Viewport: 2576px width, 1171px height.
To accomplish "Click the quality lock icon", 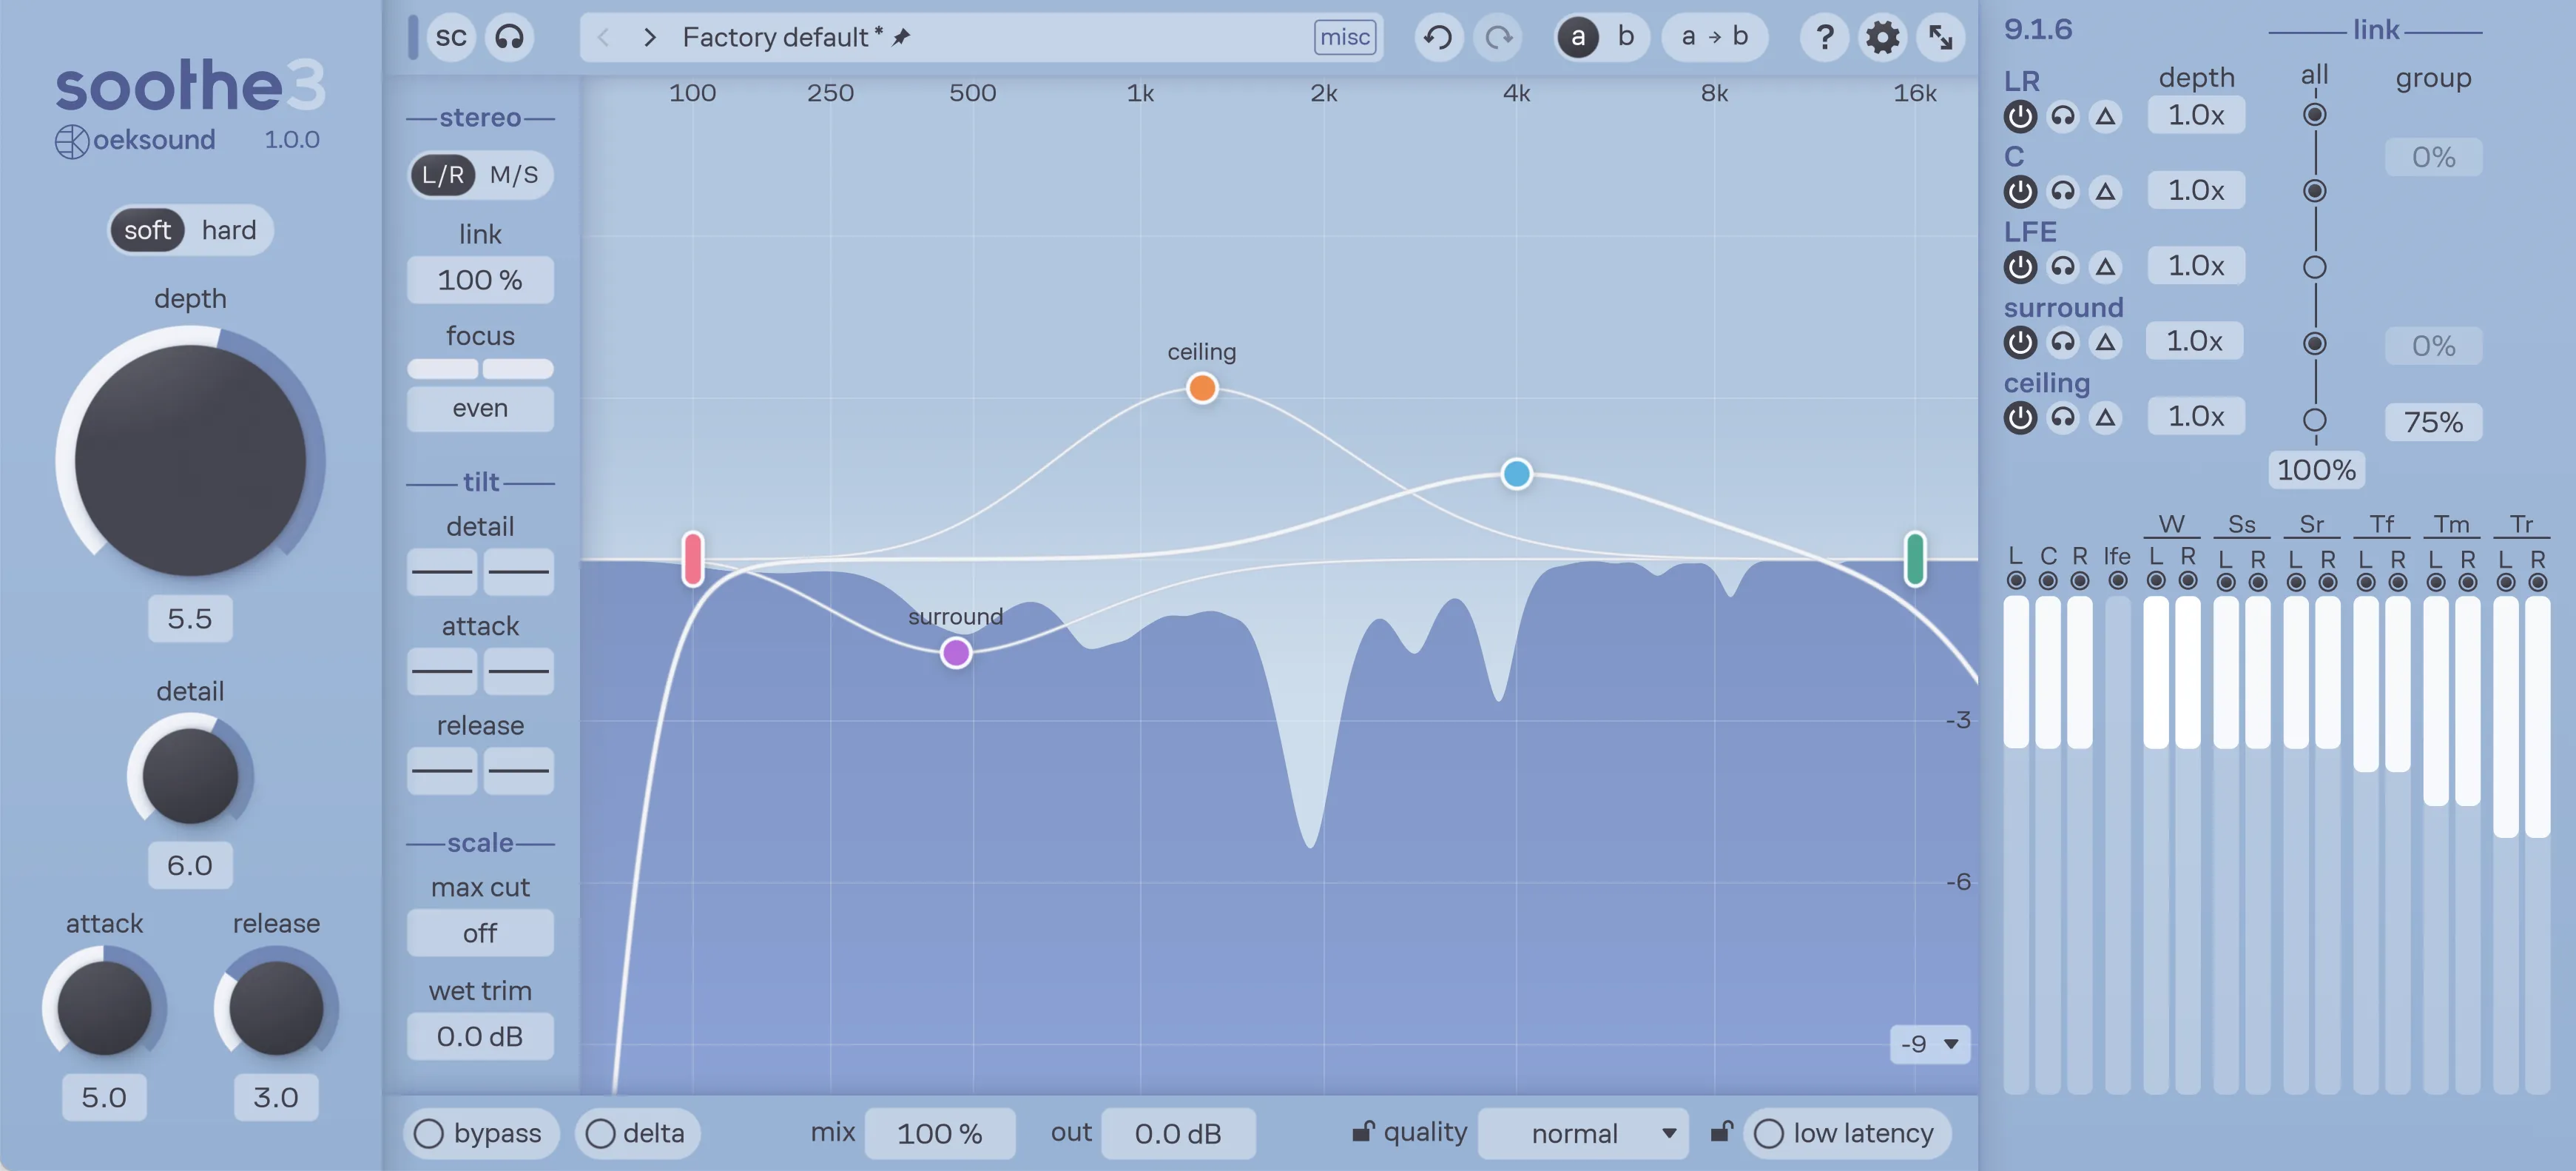I will click(1363, 1132).
